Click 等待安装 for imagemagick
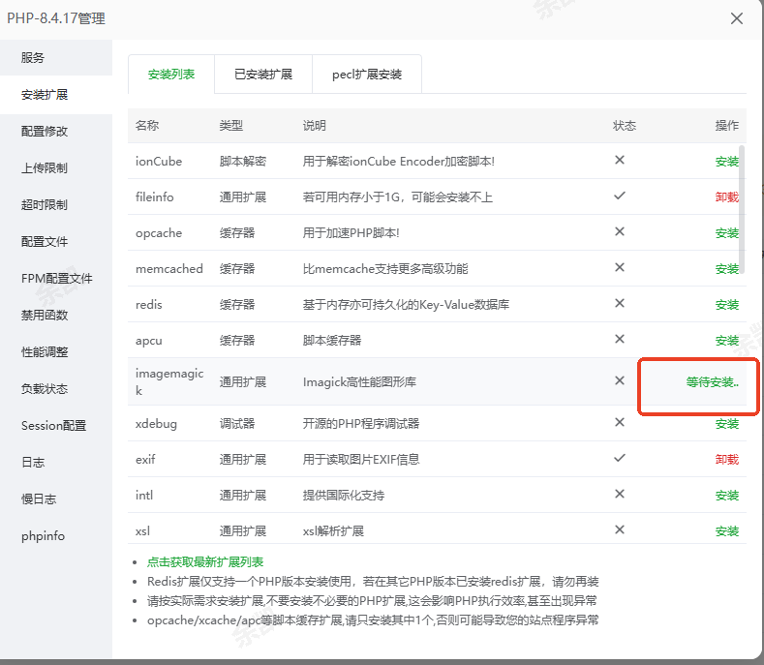This screenshot has height=665, width=764. (x=713, y=382)
